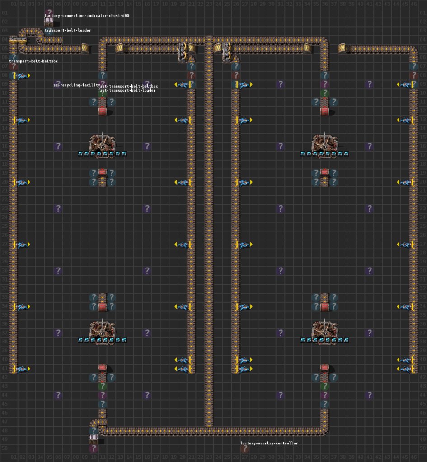Select row label 01 on the left
The height and width of the screenshot is (462, 427).
pos(5,14)
